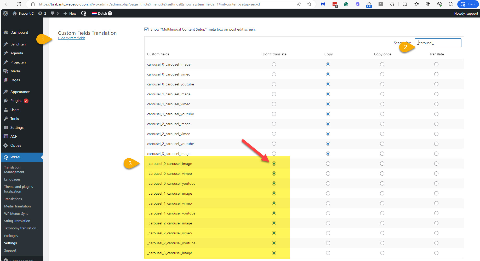The height and width of the screenshot is (261, 480).
Task: Click the browser refresh icon
Action: click(x=19, y=4)
